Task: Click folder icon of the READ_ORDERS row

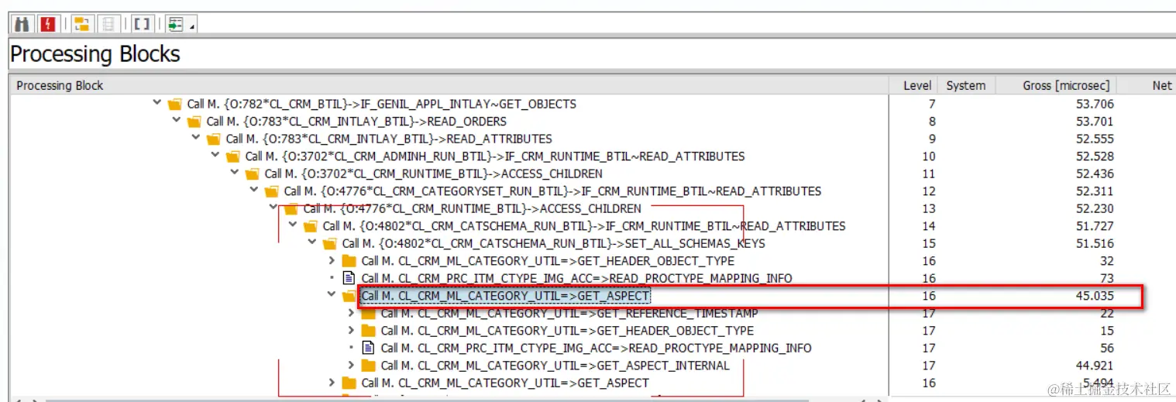Action: [x=194, y=122]
